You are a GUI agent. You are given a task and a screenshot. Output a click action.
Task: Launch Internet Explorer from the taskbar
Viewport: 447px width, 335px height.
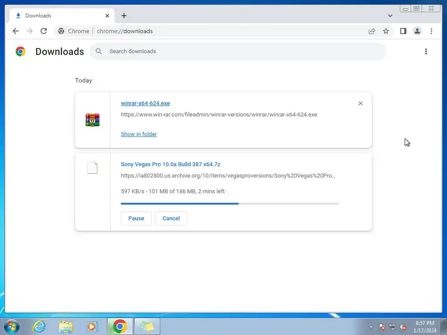(39, 326)
